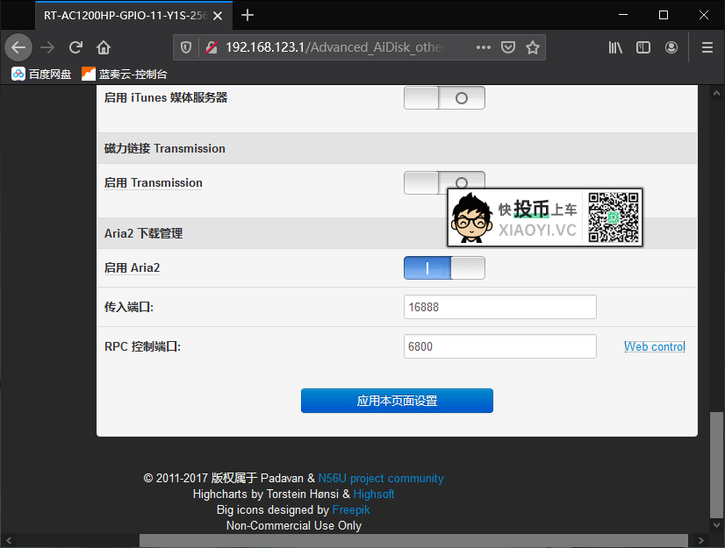Screen dimensions: 725x548
Task: Maximize the Firefox window
Action: tap(664, 15)
